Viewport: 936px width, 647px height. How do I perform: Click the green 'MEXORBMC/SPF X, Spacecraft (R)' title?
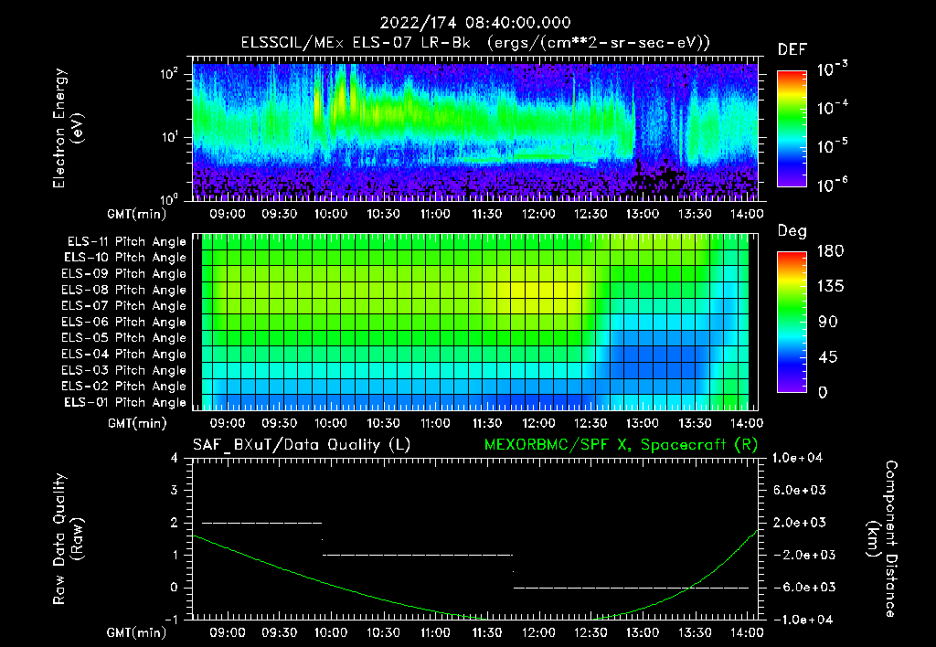621,445
